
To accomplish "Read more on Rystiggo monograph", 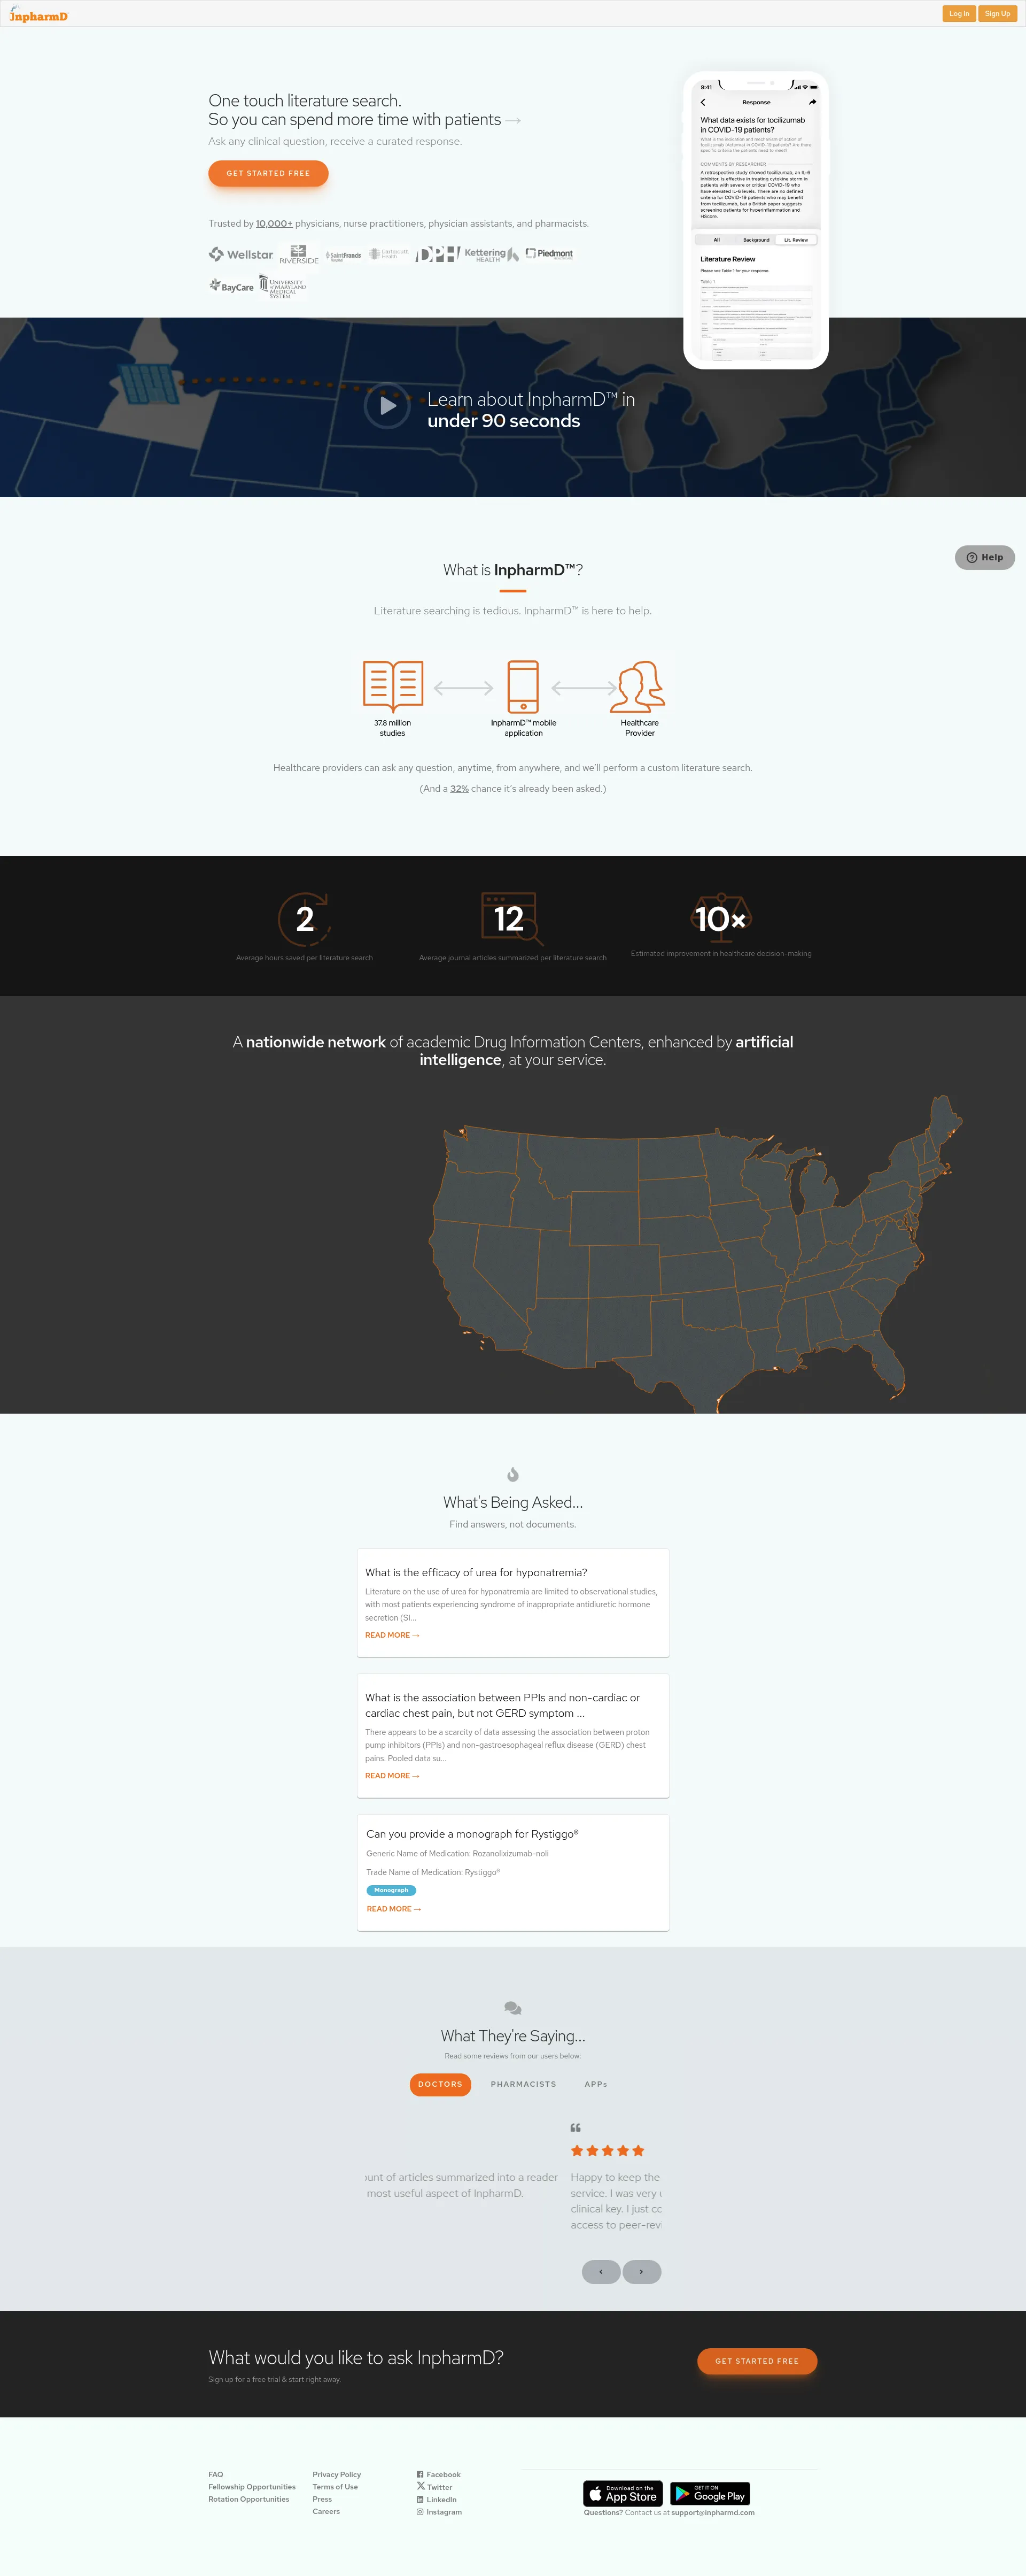I will (x=393, y=1909).
